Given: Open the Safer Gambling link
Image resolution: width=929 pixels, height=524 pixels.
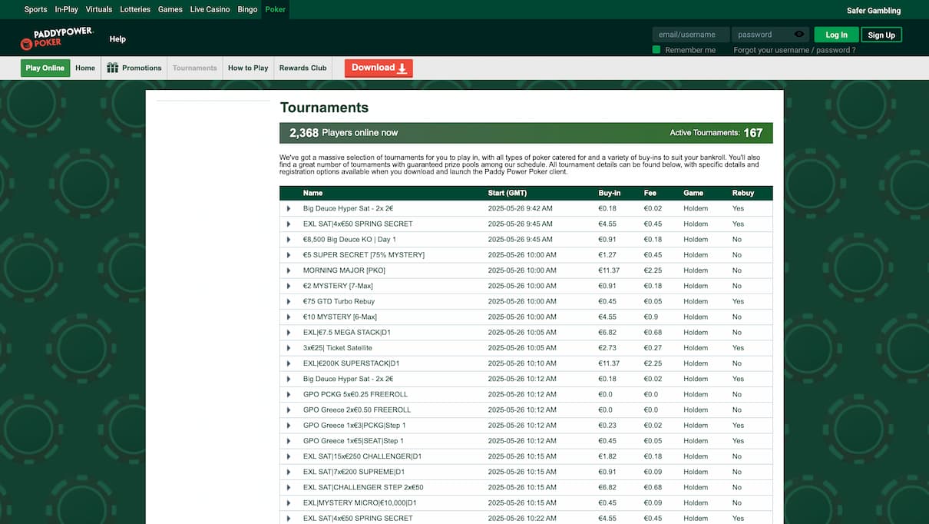Looking at the screenshot, I should (874, 11).
